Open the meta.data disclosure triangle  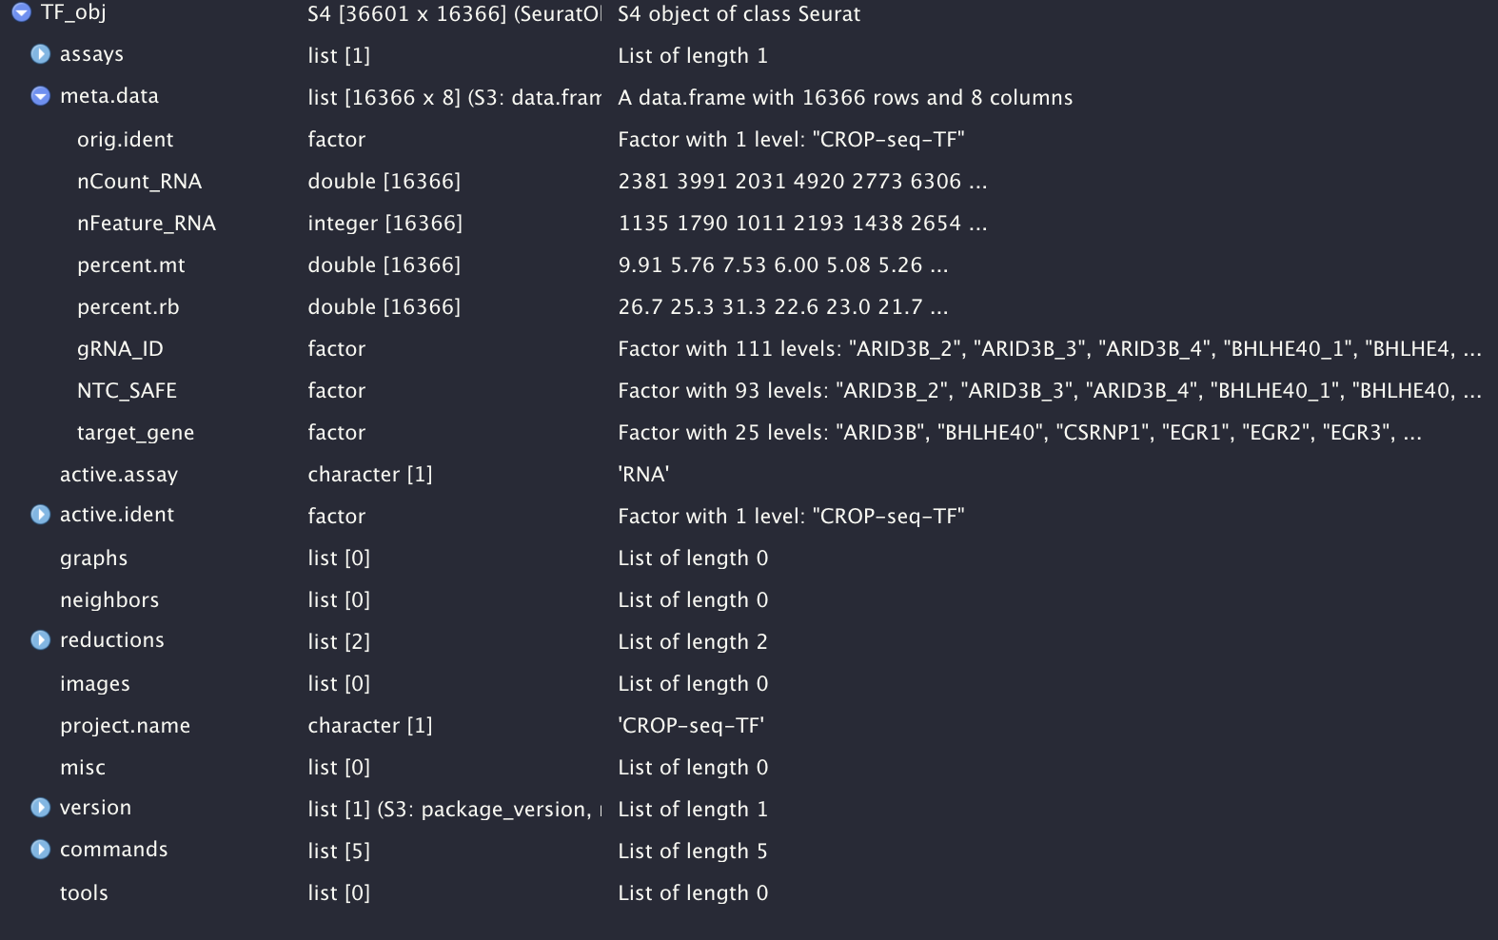coord(39,95)
